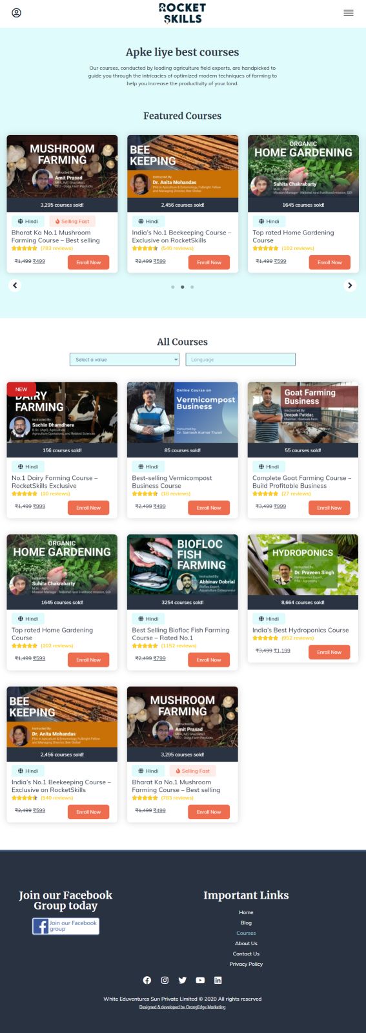The image size is (366, 1033).
Task: Open the Instagram icon in footer
Action: tap(165, 980)
